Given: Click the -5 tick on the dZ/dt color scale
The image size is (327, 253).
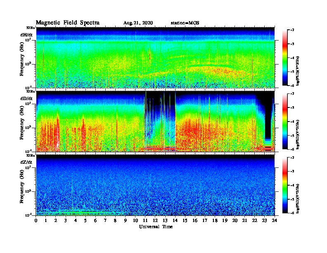Looking at the screenshot, I should pyautogui.click(x=292, y=199).
